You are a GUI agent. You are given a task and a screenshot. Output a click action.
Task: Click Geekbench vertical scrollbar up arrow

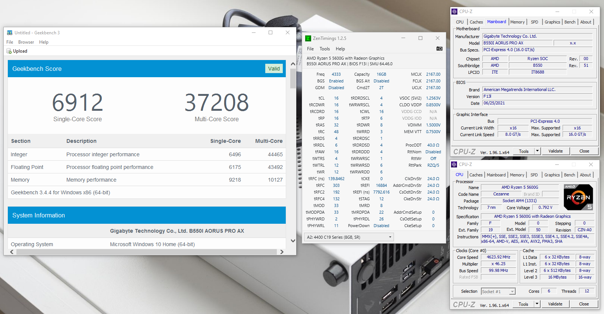[x=293, y=64]
